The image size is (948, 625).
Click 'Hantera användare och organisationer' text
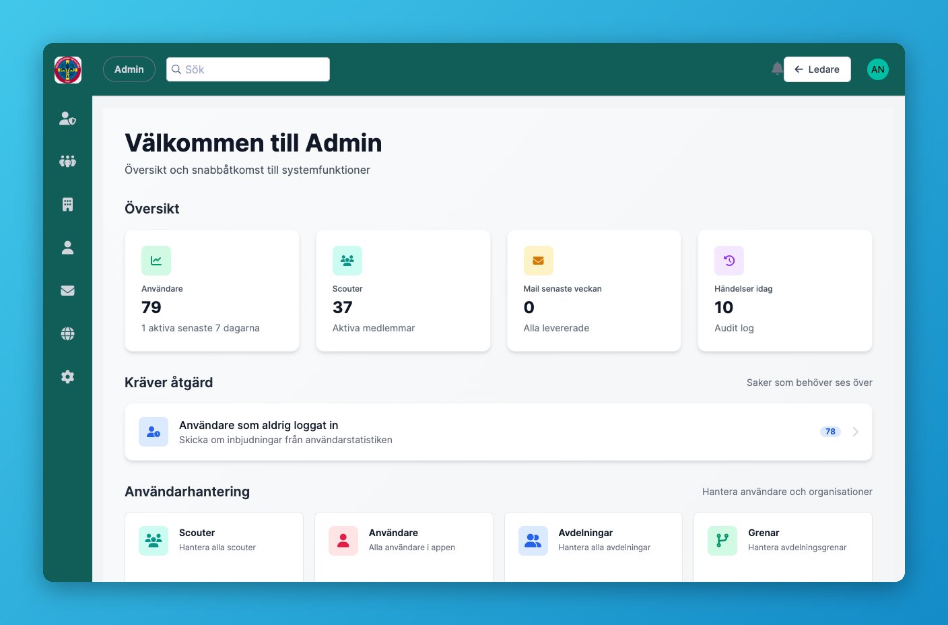[787, 492]
